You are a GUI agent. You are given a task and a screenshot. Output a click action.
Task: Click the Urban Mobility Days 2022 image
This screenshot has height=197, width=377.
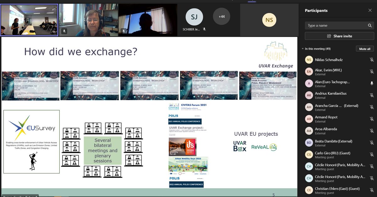(188, 166)
